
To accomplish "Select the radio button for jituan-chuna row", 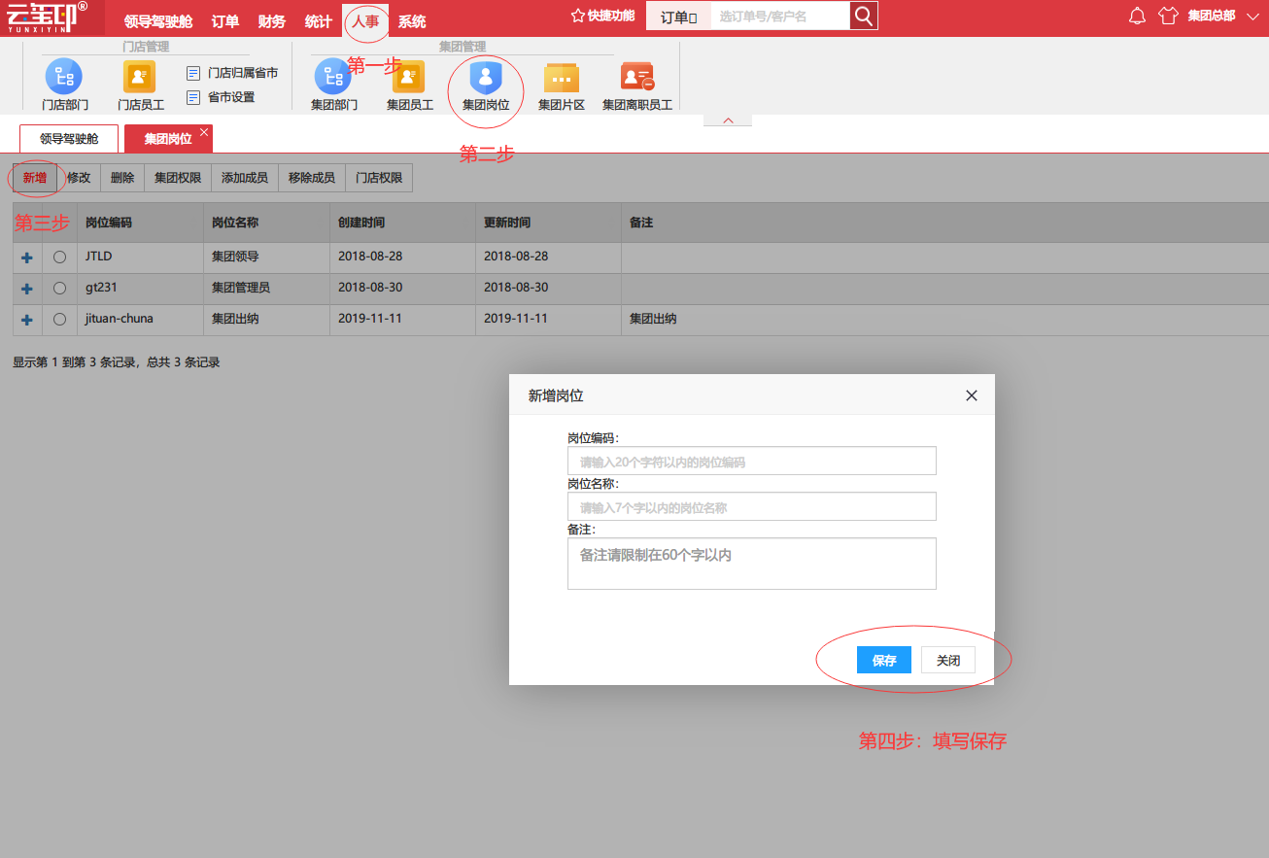I will 60,320.
